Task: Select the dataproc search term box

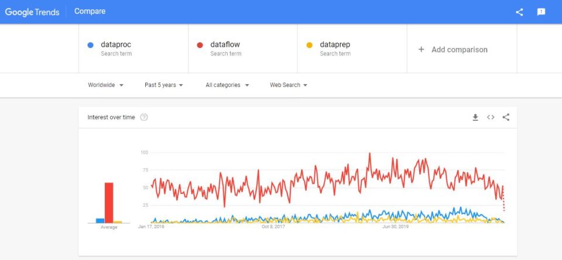Action: coord(133,48)
